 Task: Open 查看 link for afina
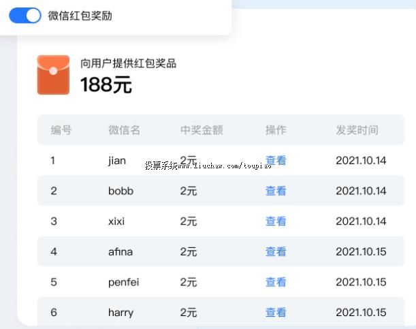[x=276, y=251]
